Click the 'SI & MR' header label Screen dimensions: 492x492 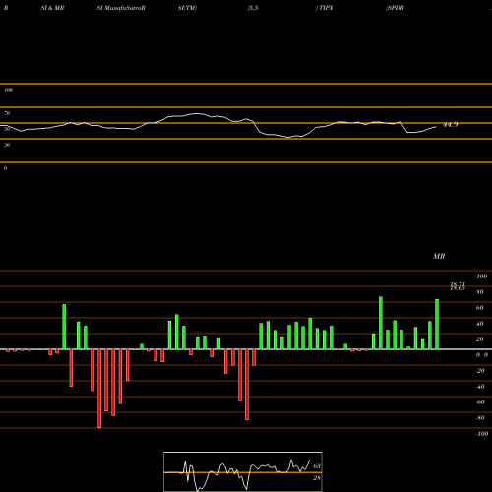[52, 8]
